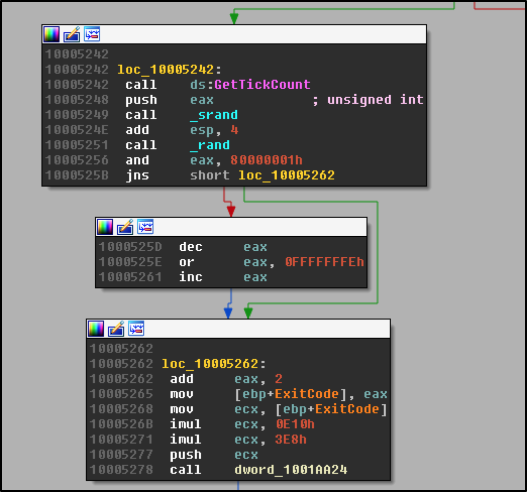Viewport: 527px width, 492px height.
Task: Click the pencil edit icon in loc_10005242 block
Action: pos(72,34)
